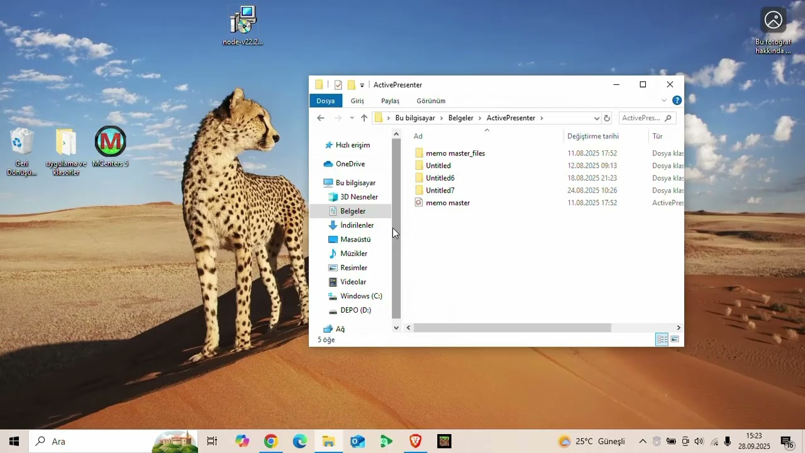The image size is (805, 453).
Task: Open the Customize Quick Access Toolbar arrow
Action: click(362, 86)
